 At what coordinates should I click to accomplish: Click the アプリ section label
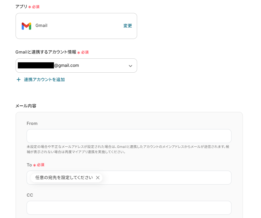coord(21,6)
